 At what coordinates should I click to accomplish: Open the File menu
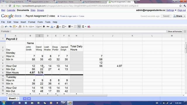[x=3, y=22]
